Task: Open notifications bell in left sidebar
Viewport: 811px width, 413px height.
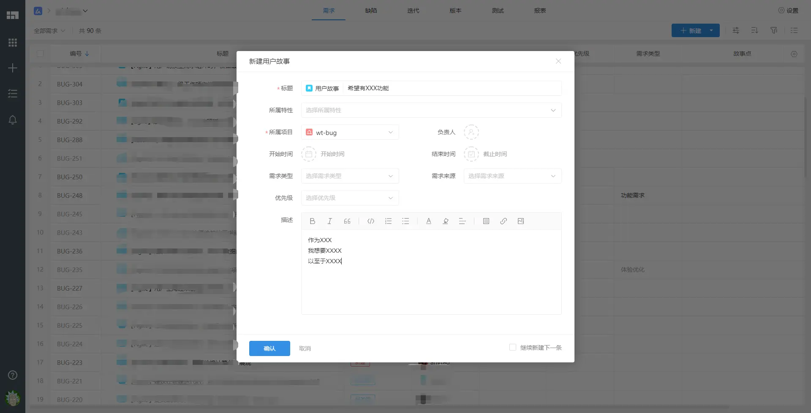Action: 13,120
